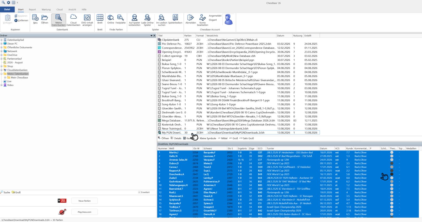This screenshot has height=222, width=422.
Task: Click the Einfügen clipboard icon
Action: [8, 19]
